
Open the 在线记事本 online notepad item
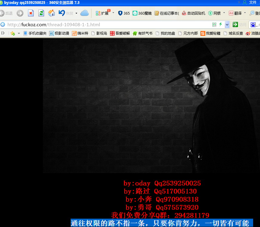(167, 13)
